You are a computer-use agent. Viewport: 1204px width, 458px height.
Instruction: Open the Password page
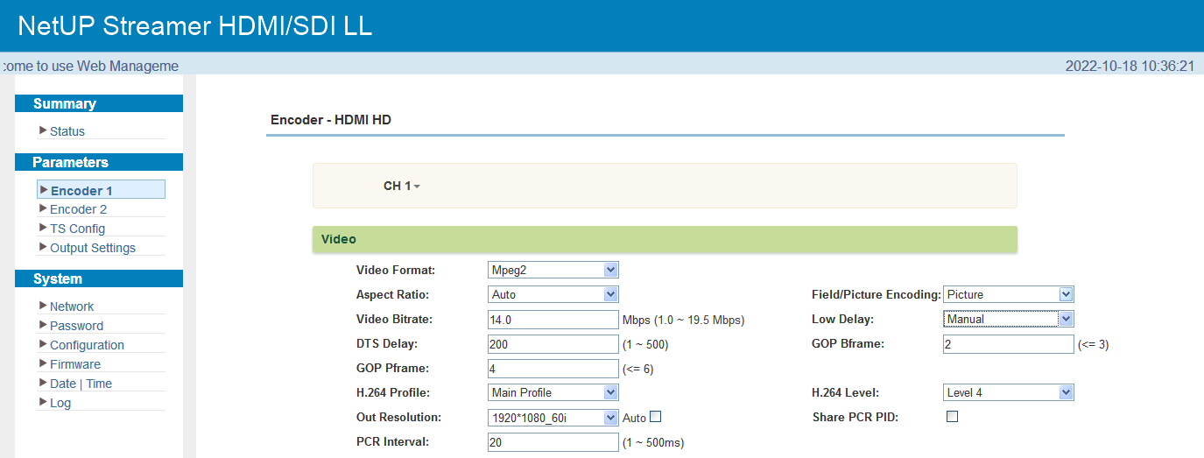point(76,326)
